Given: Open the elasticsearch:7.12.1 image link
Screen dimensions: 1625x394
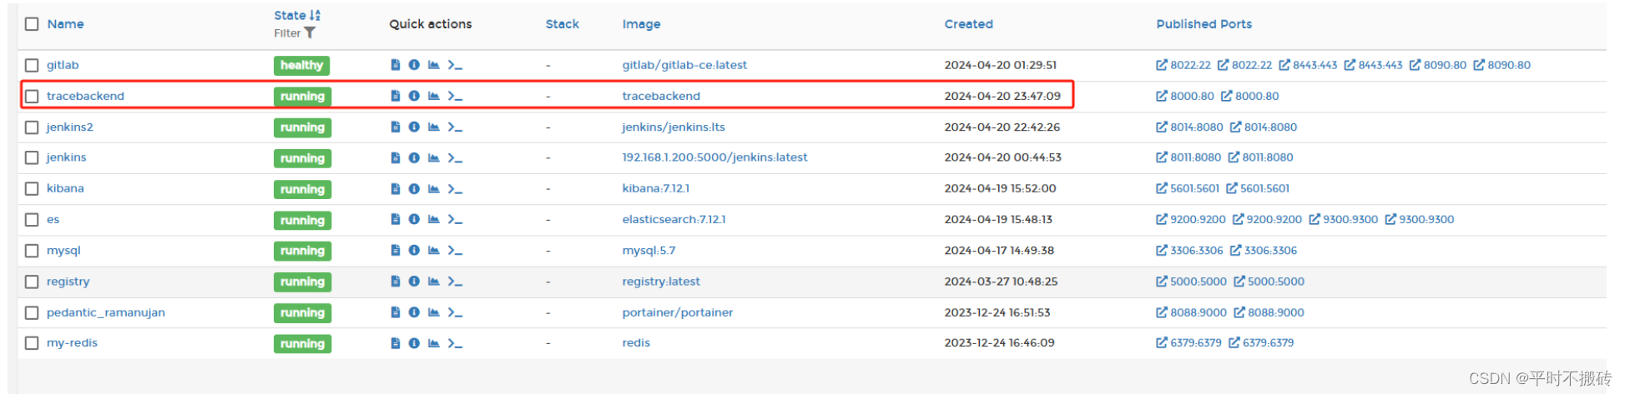Looking at the screenshot, I should click(x=674, y=219).
